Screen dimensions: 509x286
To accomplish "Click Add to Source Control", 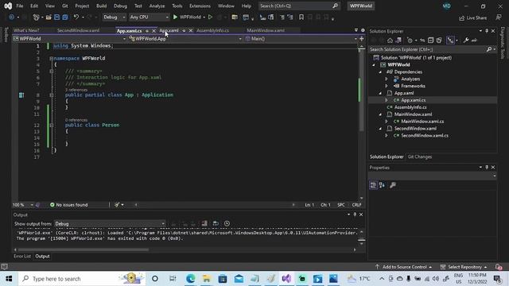I will pos(404,267).
